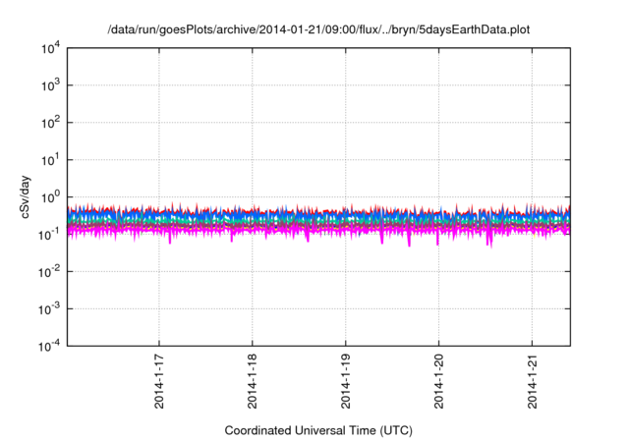Select the 2014-1-18 date tick label
The image size is (629, 440).
pos(252,381)
